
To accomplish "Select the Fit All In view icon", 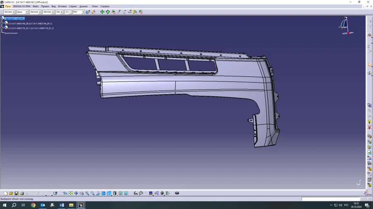I will coord(71,193).
